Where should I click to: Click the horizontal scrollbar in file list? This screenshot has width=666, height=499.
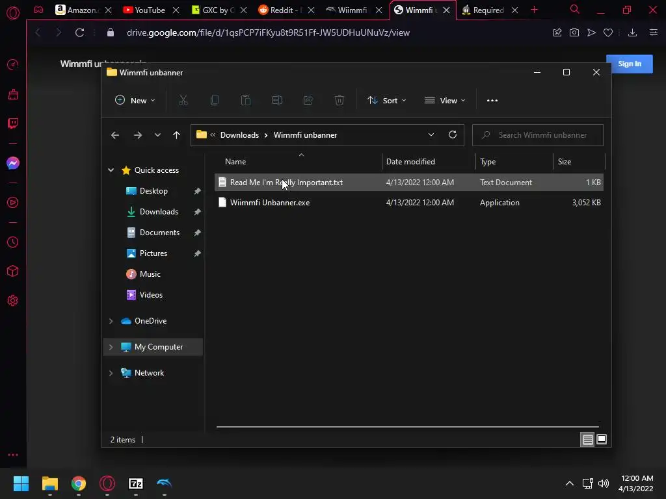pos(408,427)
